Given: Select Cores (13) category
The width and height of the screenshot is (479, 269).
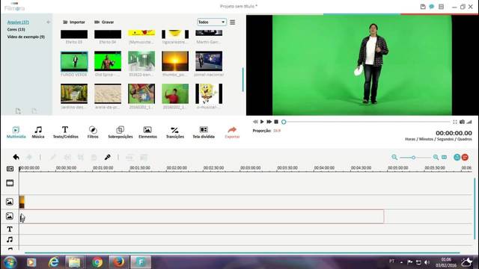Looking at the screenshot, I should 16,30.
